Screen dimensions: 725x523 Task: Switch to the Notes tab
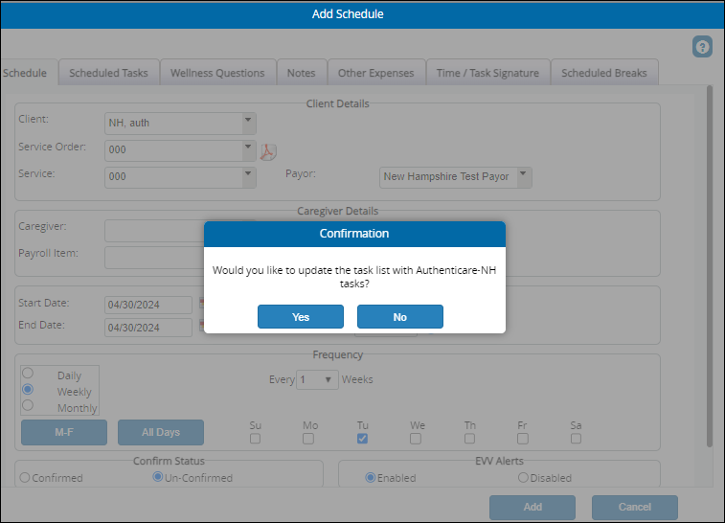(x=302, y=73)
